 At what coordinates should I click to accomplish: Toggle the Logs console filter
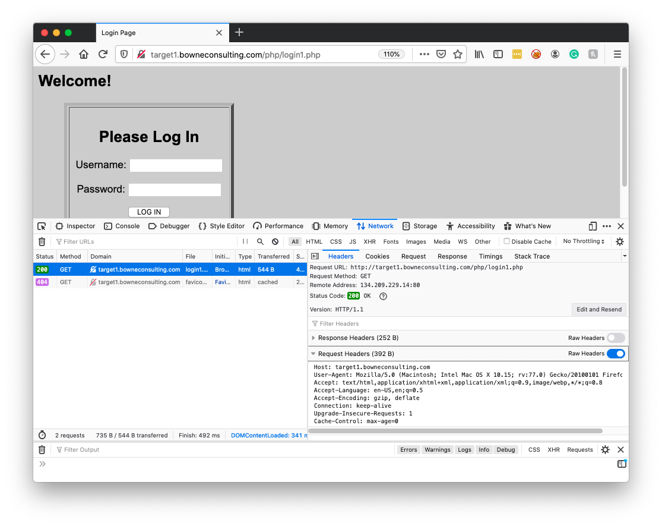pyautogui.click(x=464, y=449)
